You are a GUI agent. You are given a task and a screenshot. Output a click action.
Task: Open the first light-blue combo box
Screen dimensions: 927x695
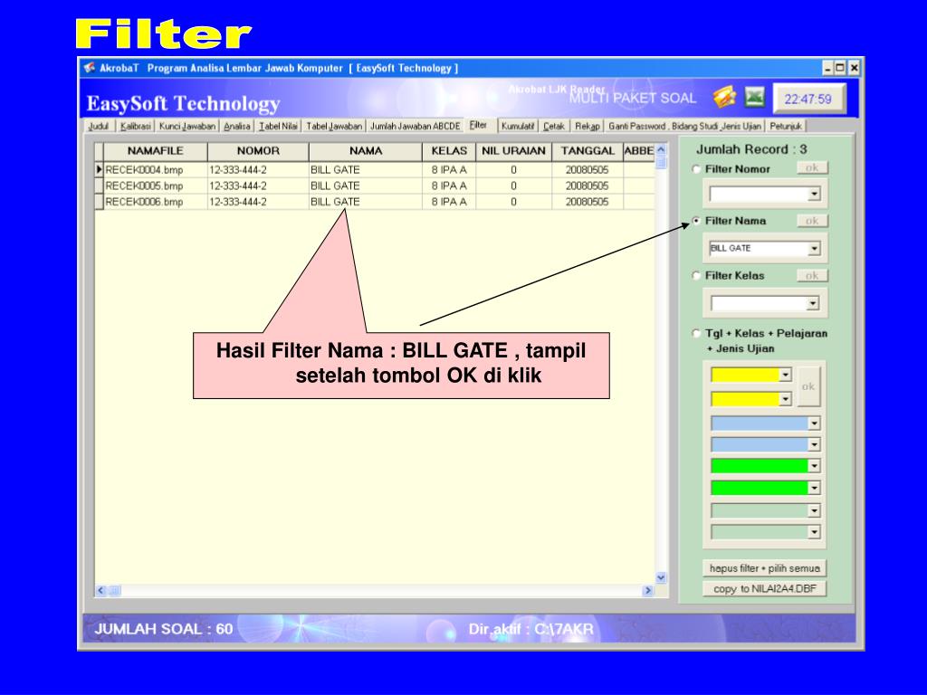(814, 424)
